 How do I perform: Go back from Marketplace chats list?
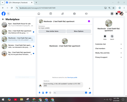click(3, 19)
